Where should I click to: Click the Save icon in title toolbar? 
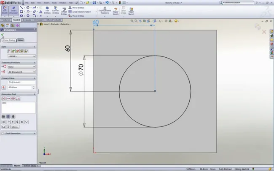(x=94, y=3)
